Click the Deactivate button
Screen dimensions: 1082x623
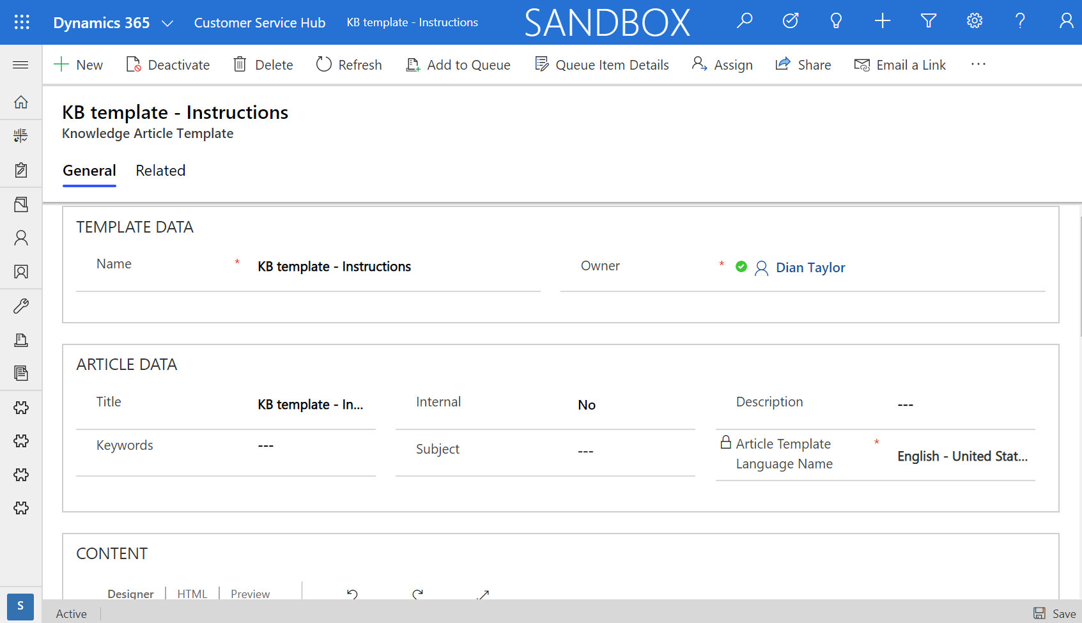coord(168,65)
